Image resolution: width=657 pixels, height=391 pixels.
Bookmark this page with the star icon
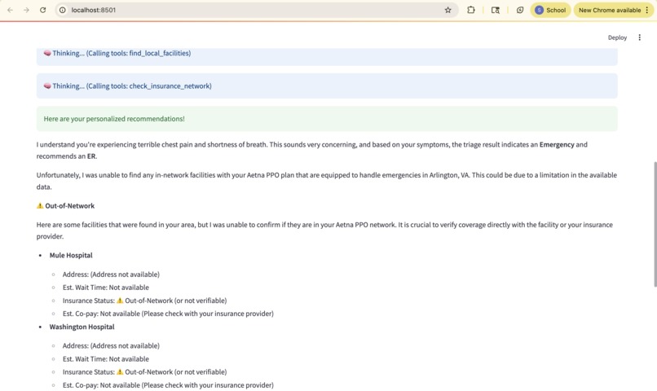(x=448, y=10)
